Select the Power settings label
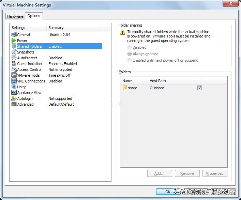 point(22,41)
